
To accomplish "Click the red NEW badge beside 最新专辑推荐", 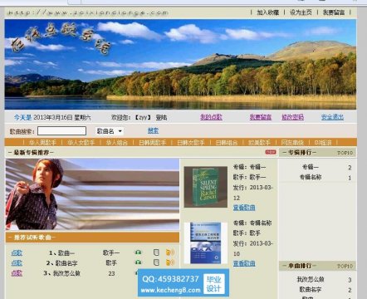I will pyautogui.click(x=271, y=152).
